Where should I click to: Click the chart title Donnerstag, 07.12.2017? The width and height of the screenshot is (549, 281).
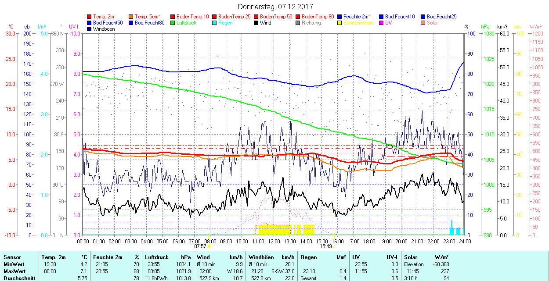[x=274, y=7]
